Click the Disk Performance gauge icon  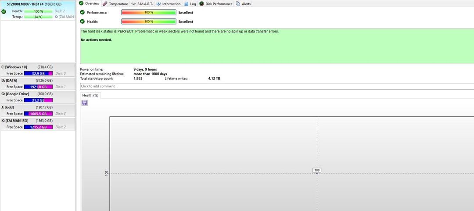click(x=201, y=4)
